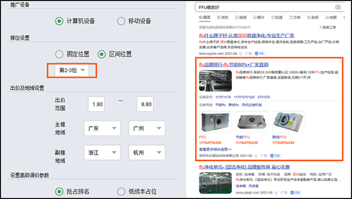352x199 pixels.
Task: Click the 节能ffu usage link
Action: click(x=220, y=105)
